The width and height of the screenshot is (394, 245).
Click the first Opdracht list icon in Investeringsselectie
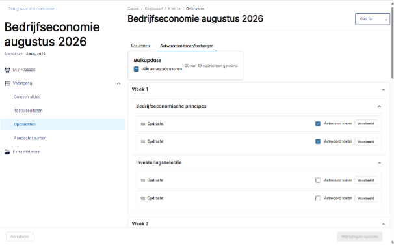[143, 180]
